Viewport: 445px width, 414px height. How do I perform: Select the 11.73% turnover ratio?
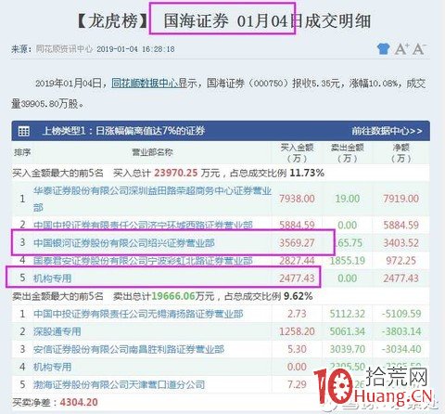(x=307, y=173)
